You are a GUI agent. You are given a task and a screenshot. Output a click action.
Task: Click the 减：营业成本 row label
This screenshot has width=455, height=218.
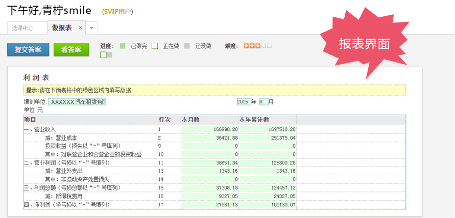click(x=61, y=138)
